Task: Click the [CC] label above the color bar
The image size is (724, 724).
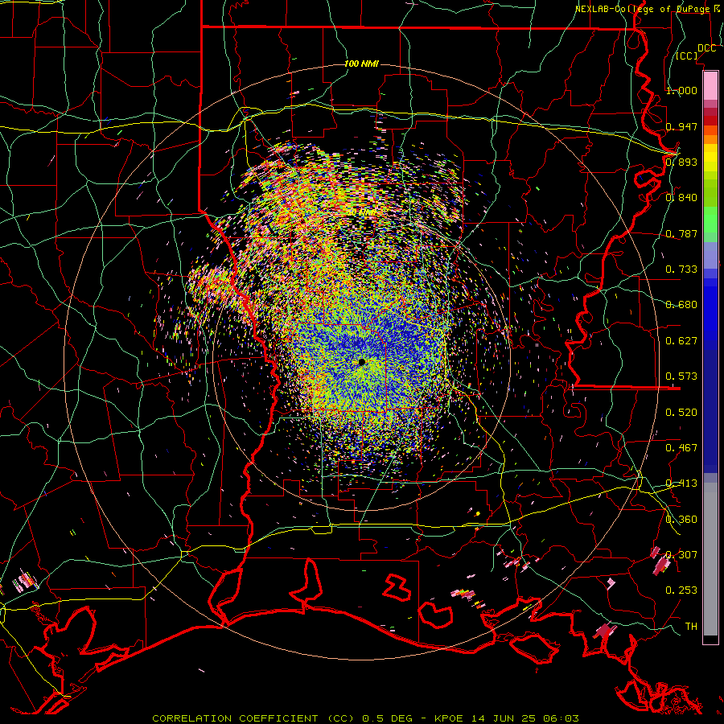Action: click(687, 56)
